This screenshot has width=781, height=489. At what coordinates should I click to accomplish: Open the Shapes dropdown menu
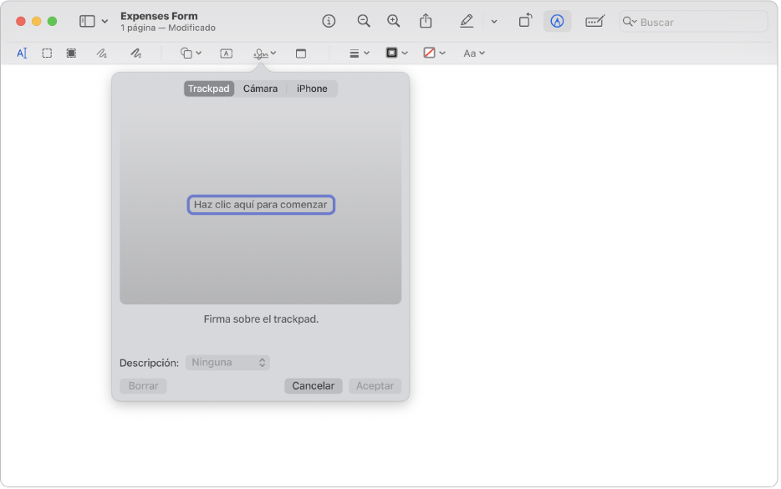191,53
